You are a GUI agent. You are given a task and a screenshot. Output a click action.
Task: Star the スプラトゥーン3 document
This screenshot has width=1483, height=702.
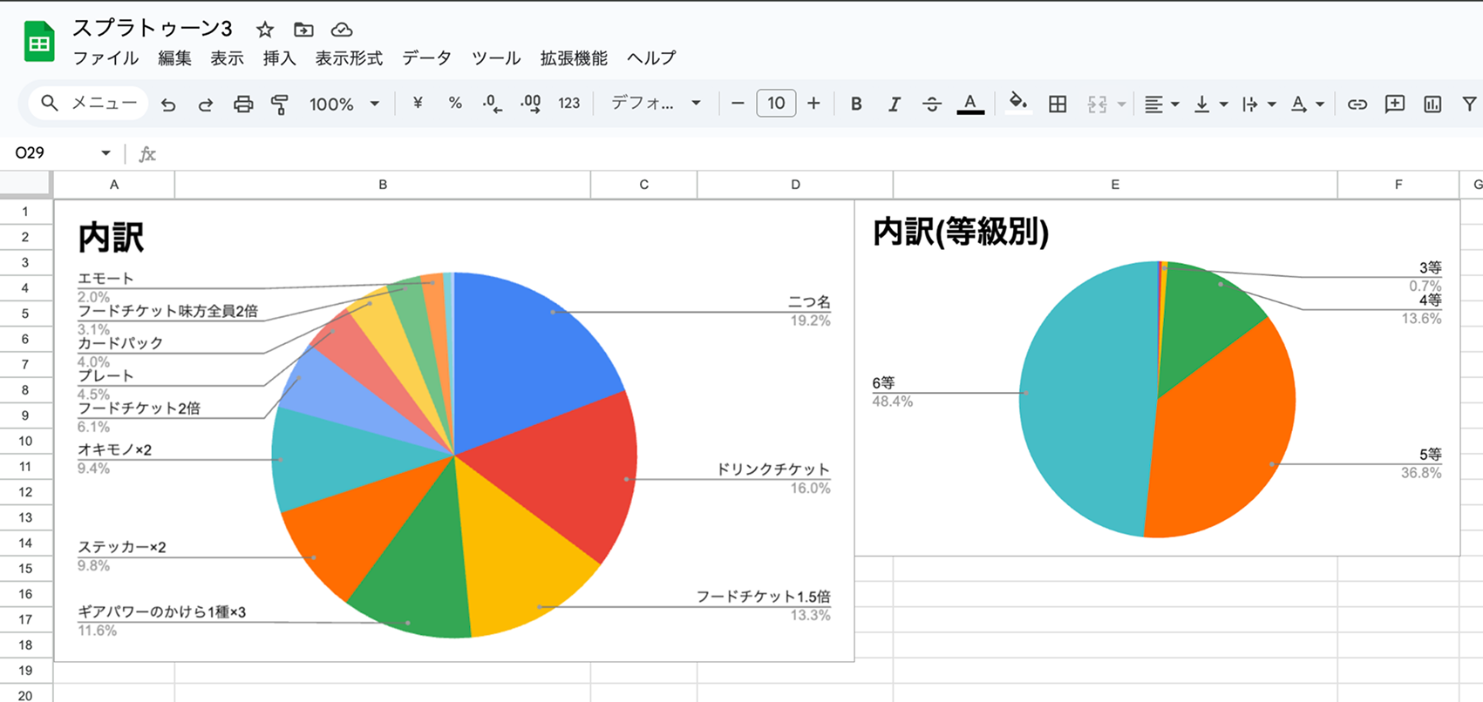click(265, 30)
